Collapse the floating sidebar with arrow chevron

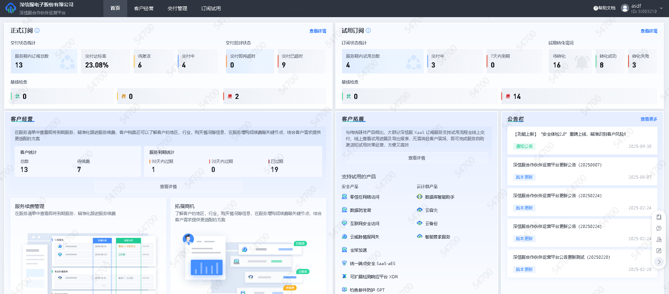click(659, 262)
